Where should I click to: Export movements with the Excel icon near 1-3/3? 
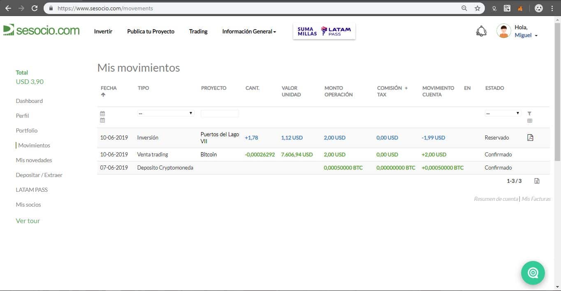point(537,181)
